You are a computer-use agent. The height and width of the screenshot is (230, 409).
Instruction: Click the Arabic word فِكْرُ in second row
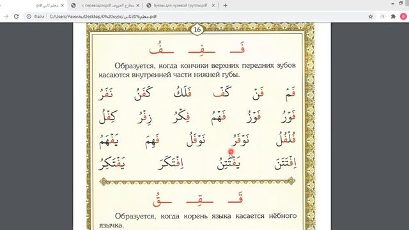point(181,116)
